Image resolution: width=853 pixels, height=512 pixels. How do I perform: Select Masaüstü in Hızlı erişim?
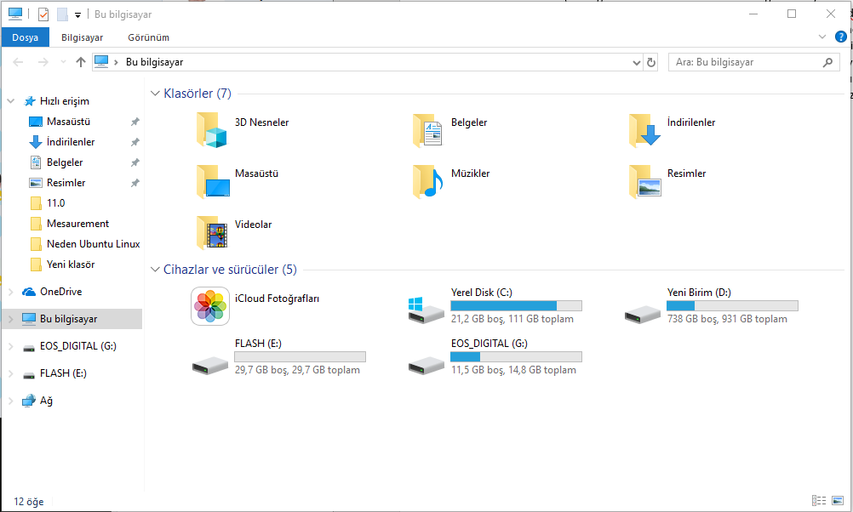69,122
